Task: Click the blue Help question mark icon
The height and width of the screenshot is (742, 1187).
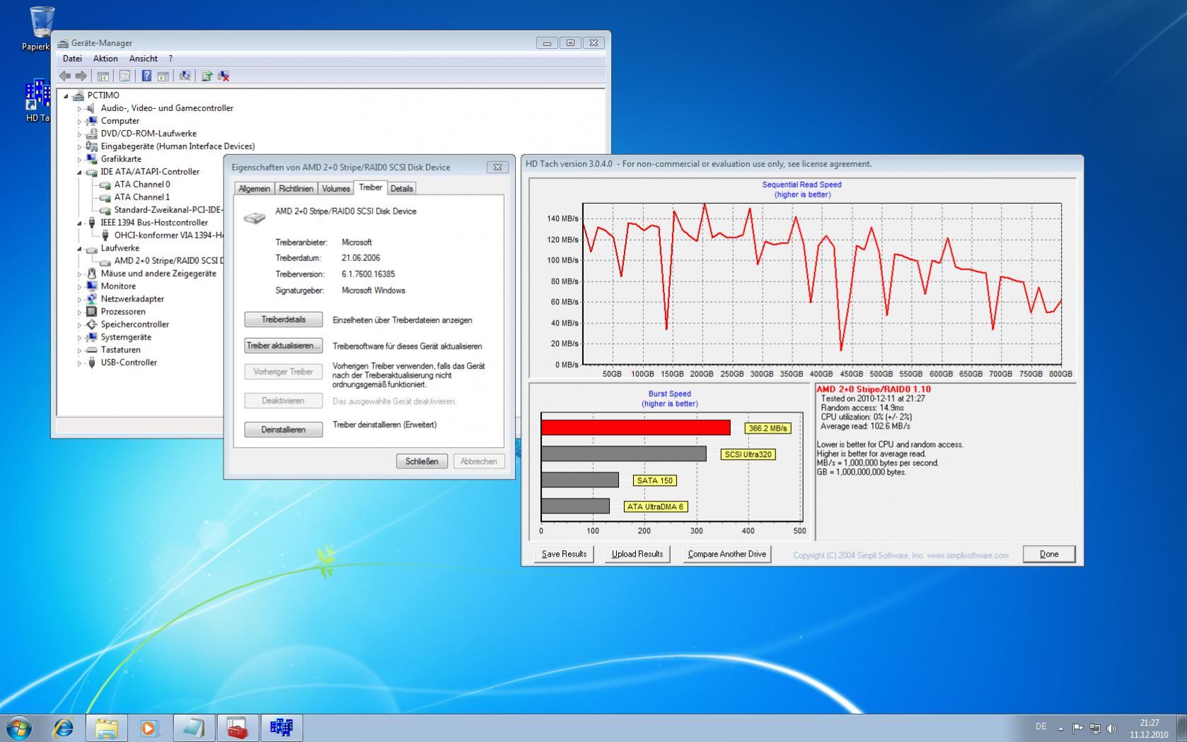Action: tap(146, 76)
